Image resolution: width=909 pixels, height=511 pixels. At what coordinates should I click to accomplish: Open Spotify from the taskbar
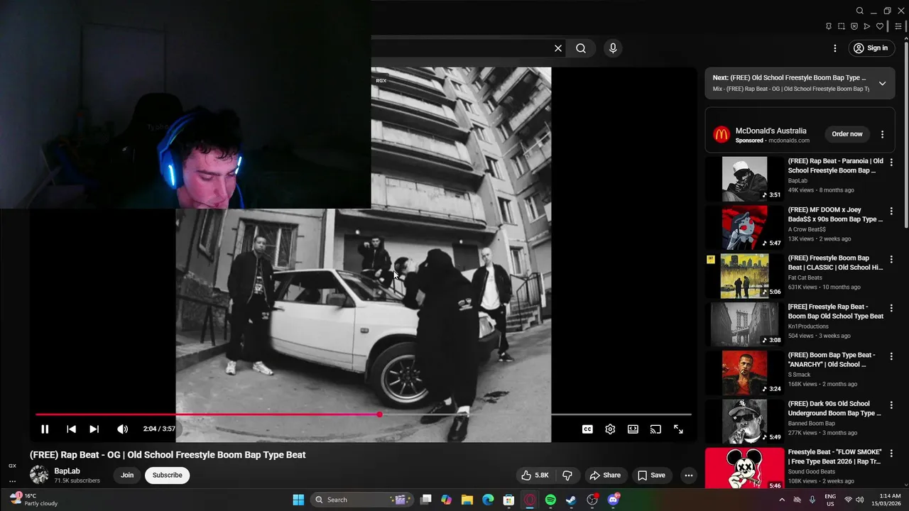(550, 500)
